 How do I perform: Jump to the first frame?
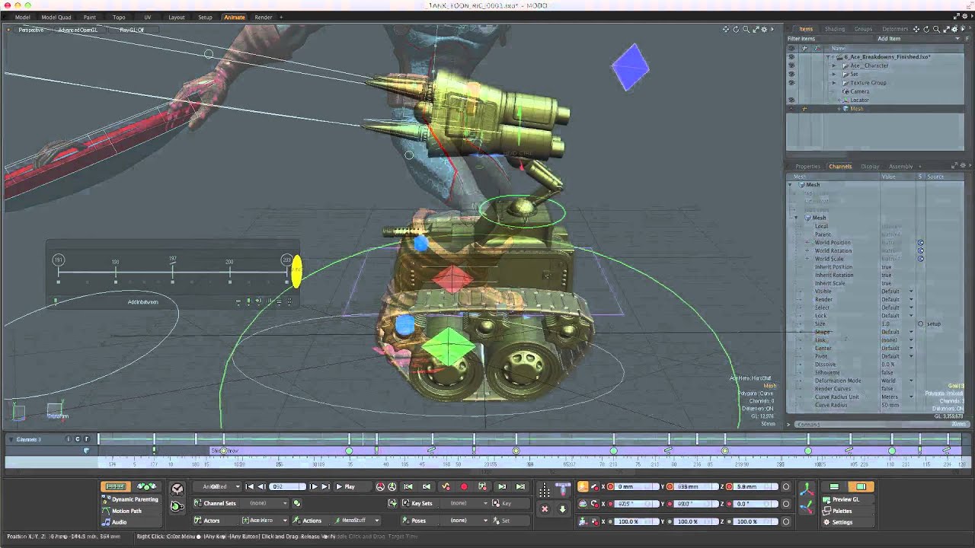tap(250, 486)
